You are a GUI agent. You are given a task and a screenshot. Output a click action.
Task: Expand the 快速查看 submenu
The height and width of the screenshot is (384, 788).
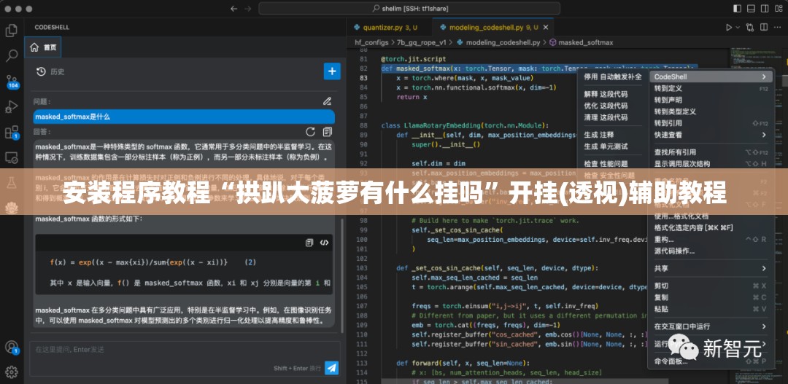click(711, 135)
